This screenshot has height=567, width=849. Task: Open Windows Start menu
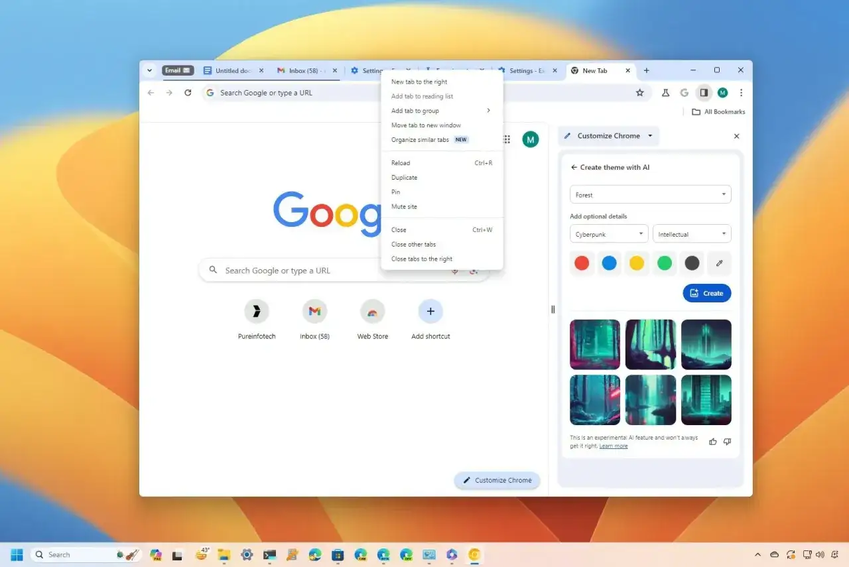tap(17, 554)
